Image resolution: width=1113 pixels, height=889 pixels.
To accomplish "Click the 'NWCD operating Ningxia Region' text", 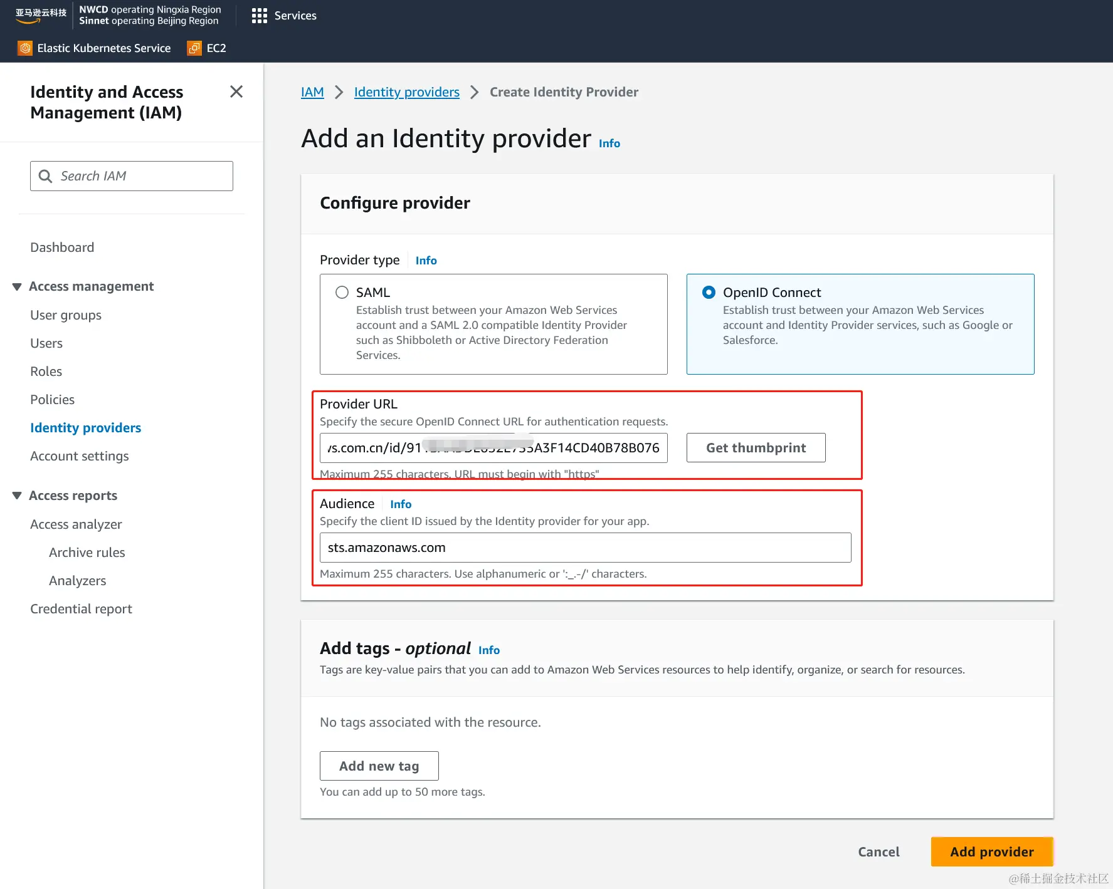I will (x=150, y=9).
